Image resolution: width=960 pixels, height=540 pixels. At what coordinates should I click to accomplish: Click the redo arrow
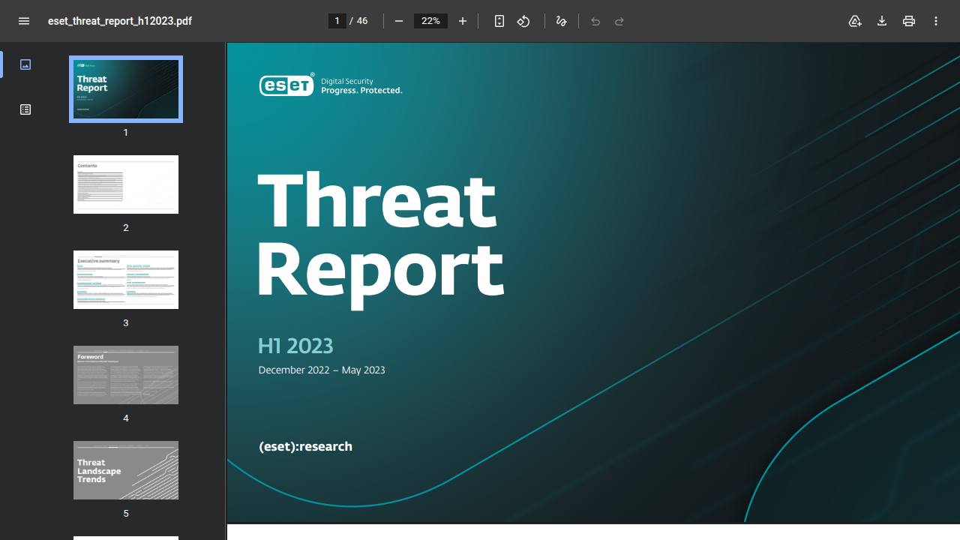[619, 21]
